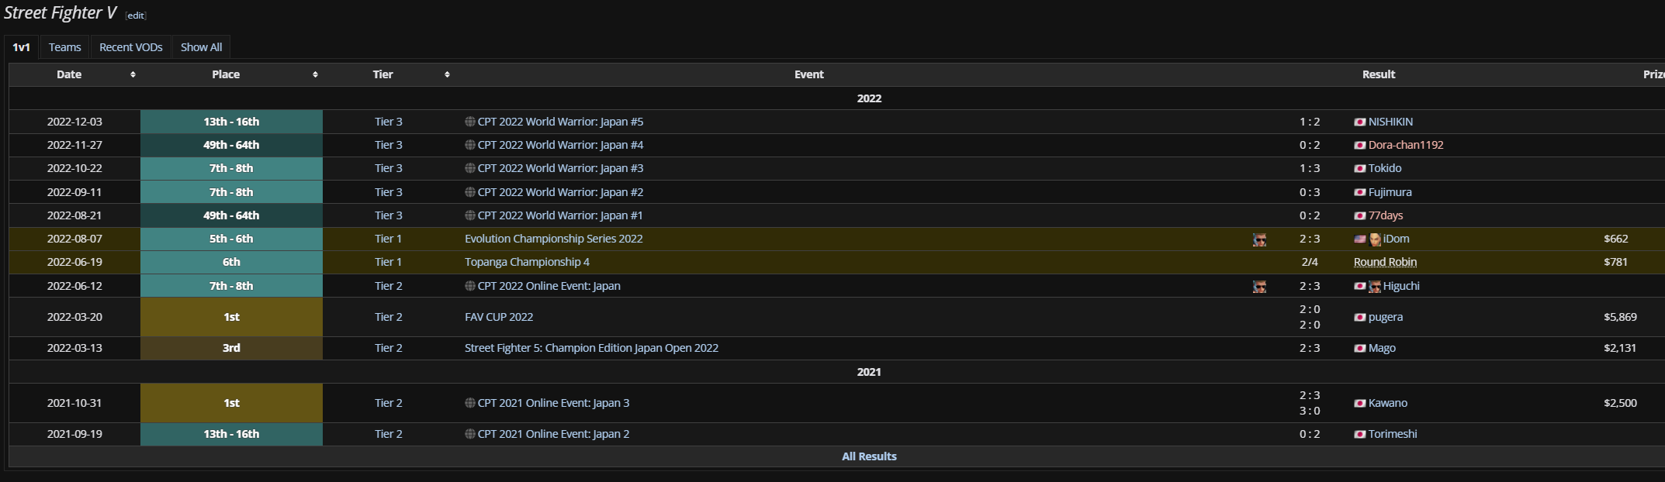Screen dimensions: 1665x482
Task: Open CPT 2022 World Warrior: Japan #4 link
Action: point(560,145)
